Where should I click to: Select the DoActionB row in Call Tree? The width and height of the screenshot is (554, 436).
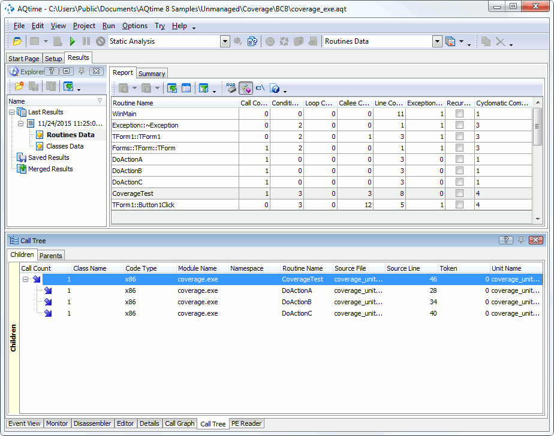click(296, 302)
